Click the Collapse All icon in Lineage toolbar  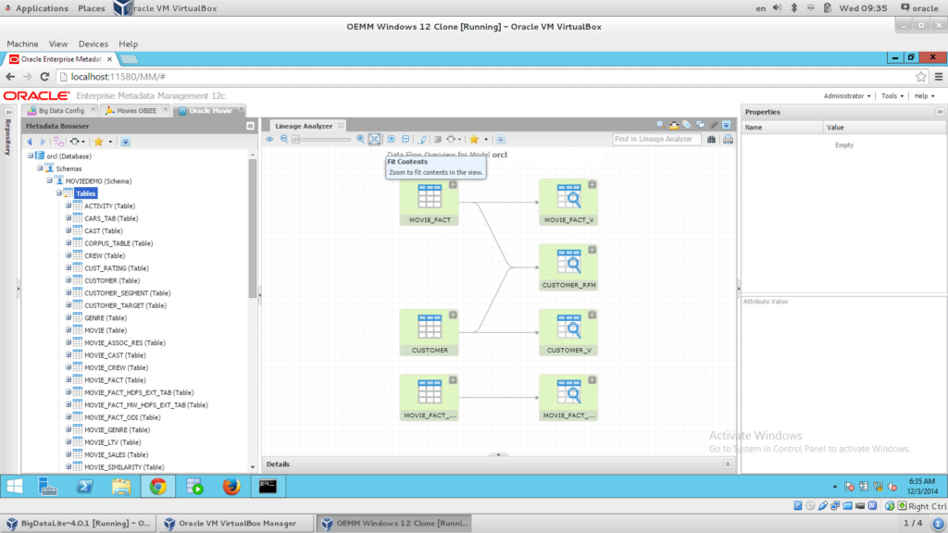(x=405, y=139)
